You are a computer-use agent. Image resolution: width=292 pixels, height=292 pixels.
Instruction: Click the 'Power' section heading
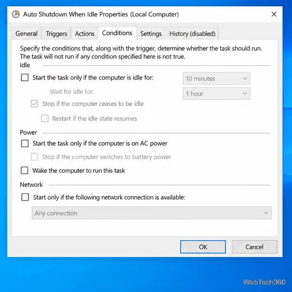click(28, 132)
